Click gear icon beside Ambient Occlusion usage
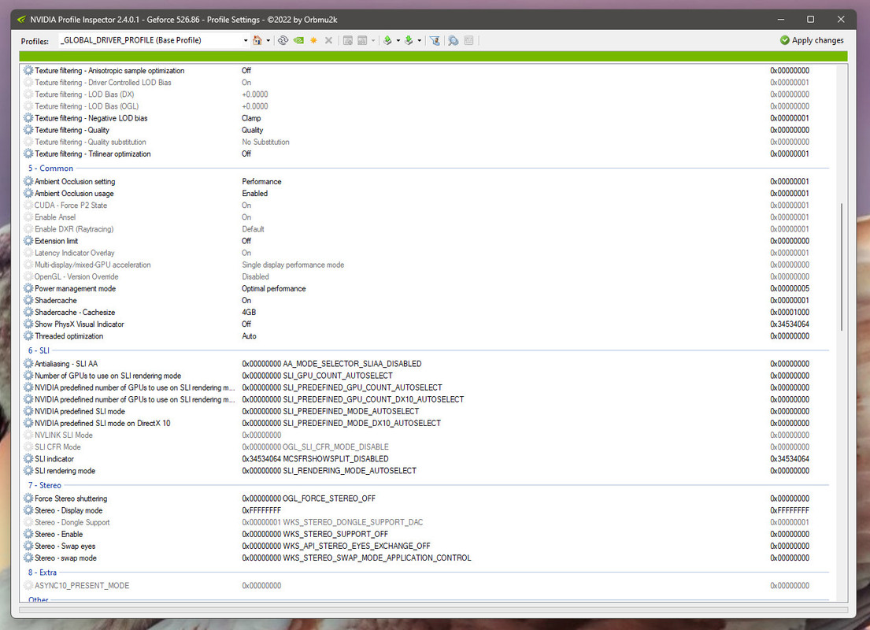The image size is (870, 630). [x=28, y=193]
